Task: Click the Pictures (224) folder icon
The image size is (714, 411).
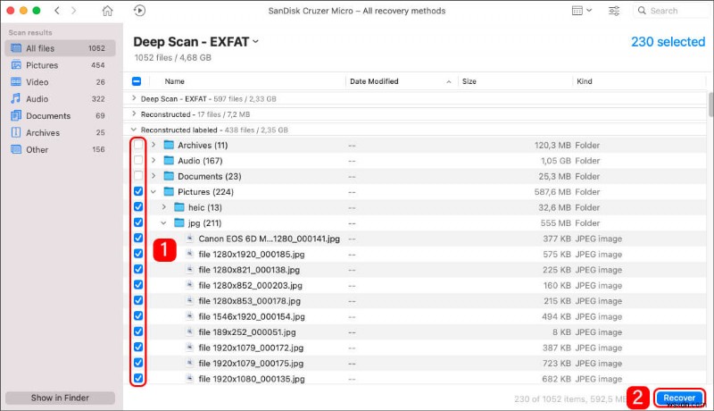Action: click(x=169, y=191)
